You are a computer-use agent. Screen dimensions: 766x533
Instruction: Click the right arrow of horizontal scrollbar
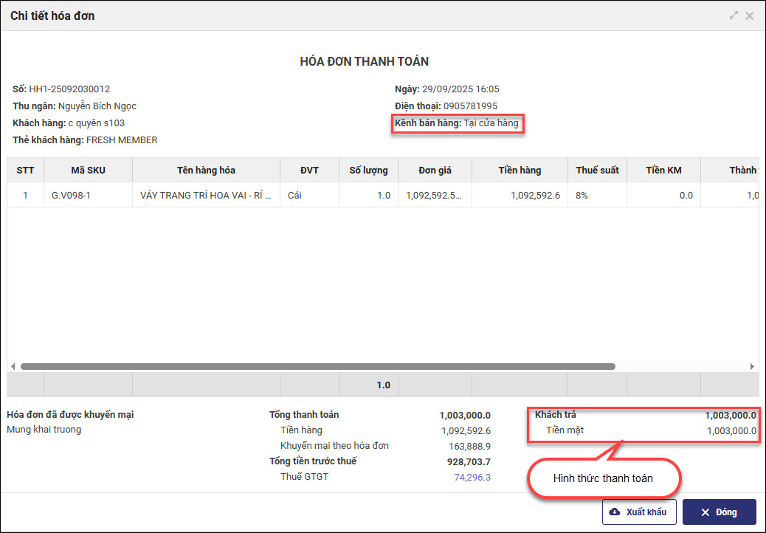(x=752, y=366)
